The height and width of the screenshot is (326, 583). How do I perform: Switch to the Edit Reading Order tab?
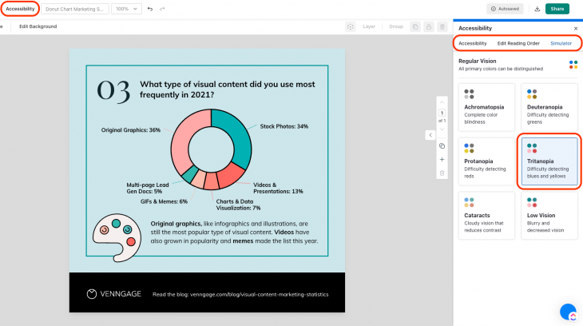(x=518, y=43)
